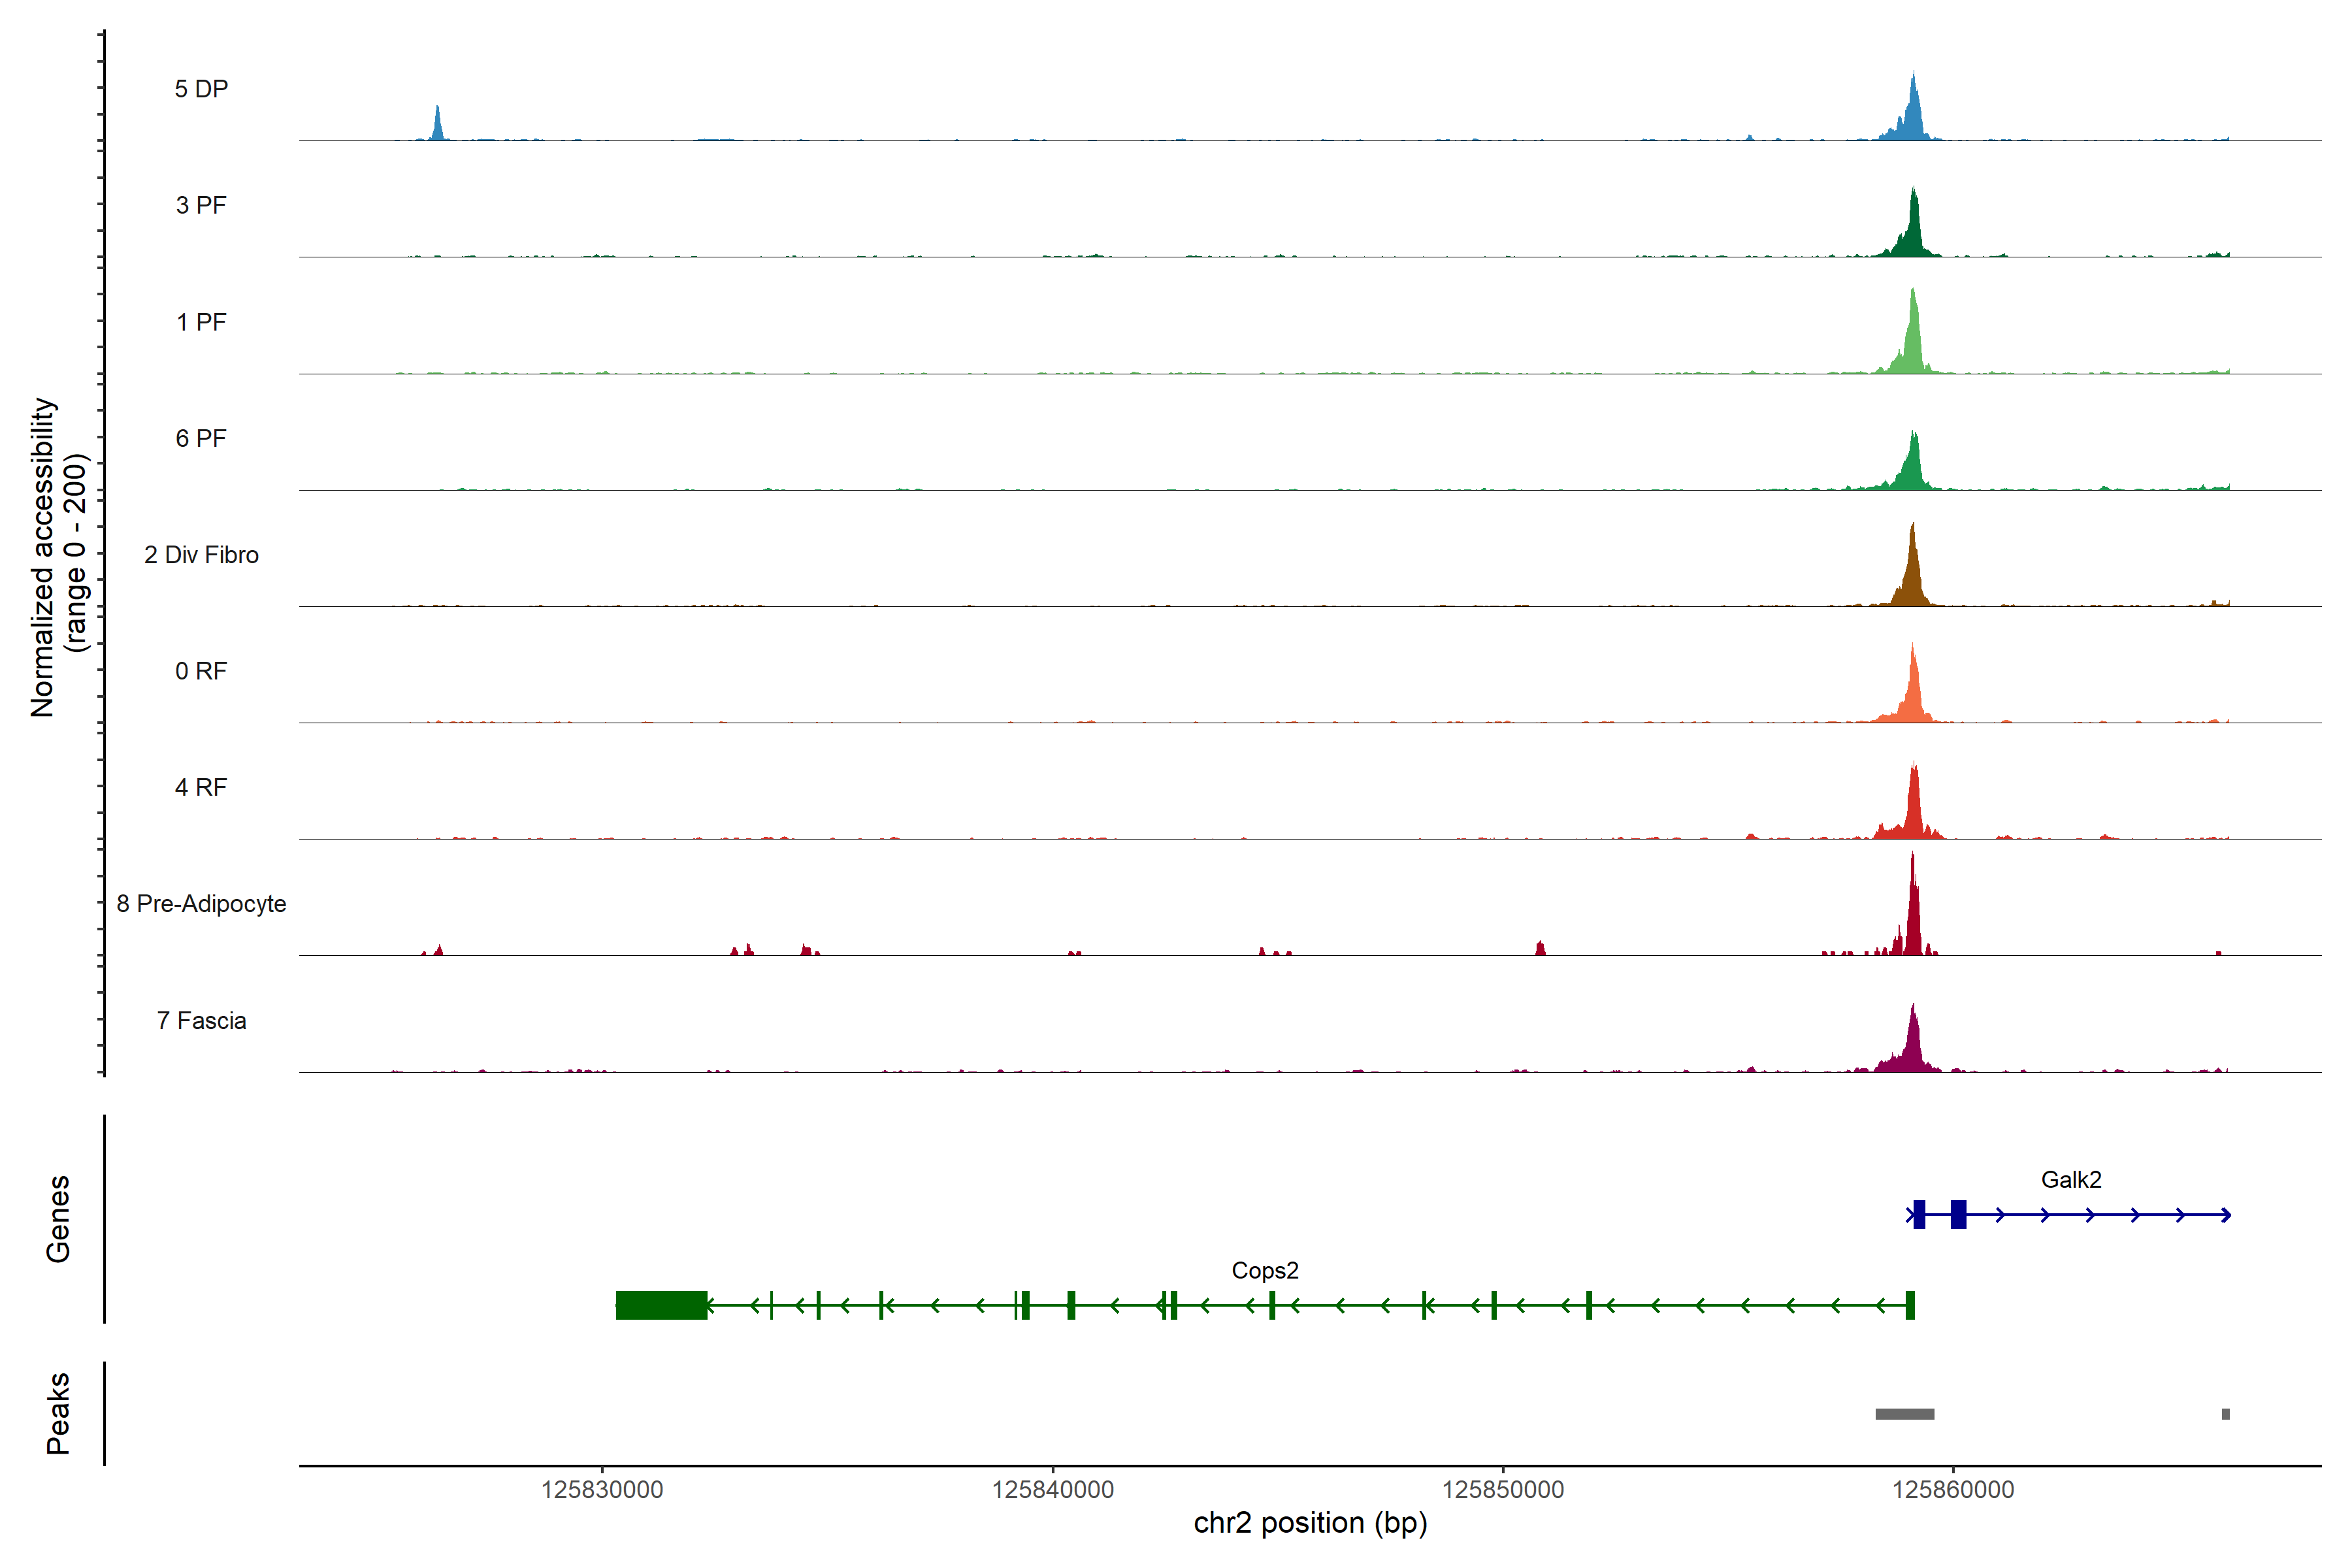Click the blue peak in 5 DP track
The image size is (2352, 1568).
pos(1913,115)
